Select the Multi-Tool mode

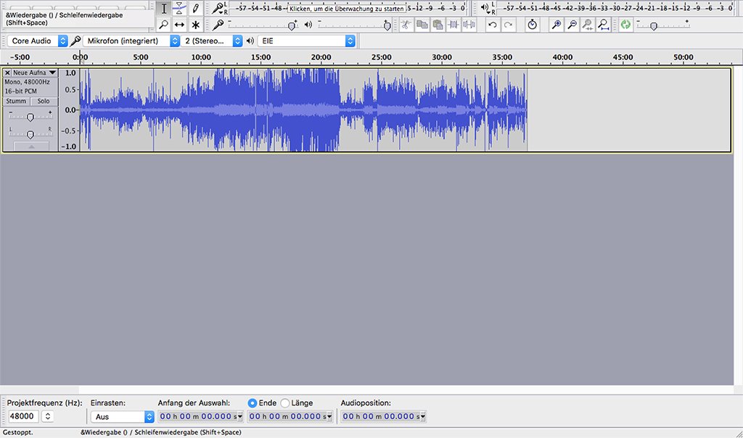[x=194, y=24]
